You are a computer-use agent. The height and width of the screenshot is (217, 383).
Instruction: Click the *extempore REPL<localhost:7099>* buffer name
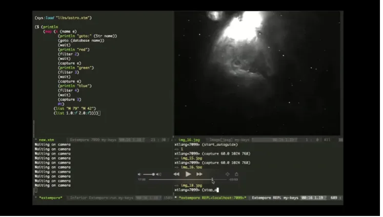214,199
